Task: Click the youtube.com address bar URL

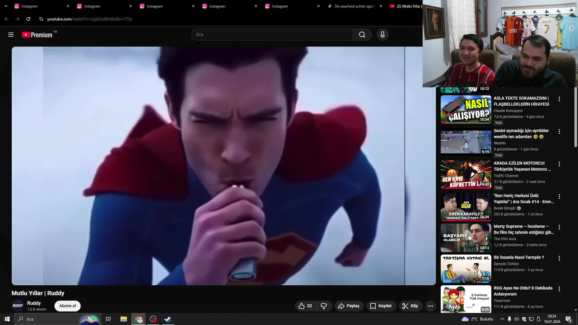Action: (89, 19)
